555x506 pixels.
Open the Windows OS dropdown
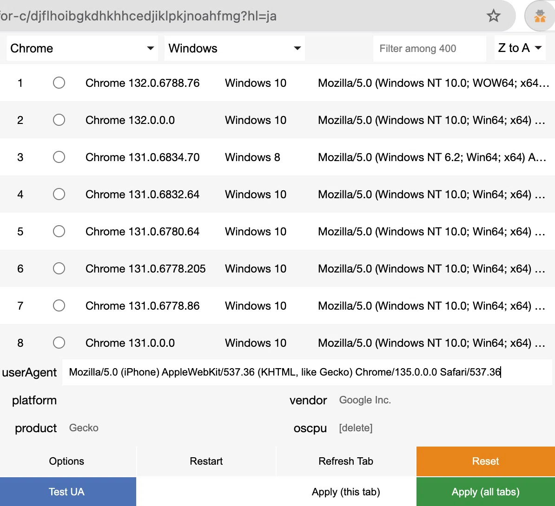pos(234,48)
